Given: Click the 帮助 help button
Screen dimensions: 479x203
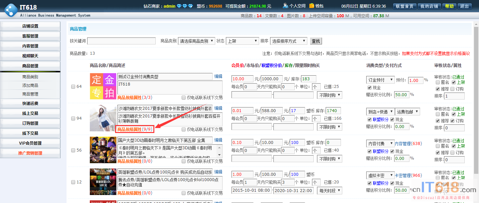Looking at the screenshot, I should click(x=449, y=6).
